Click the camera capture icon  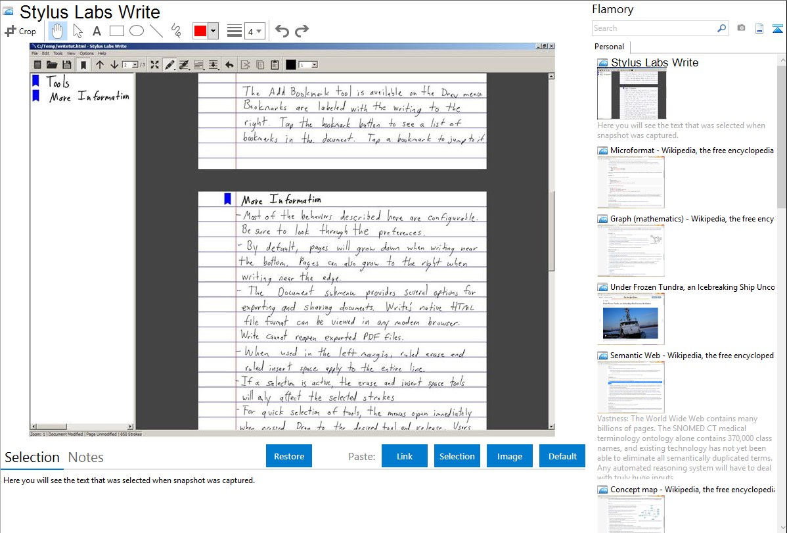pos(741,28)
